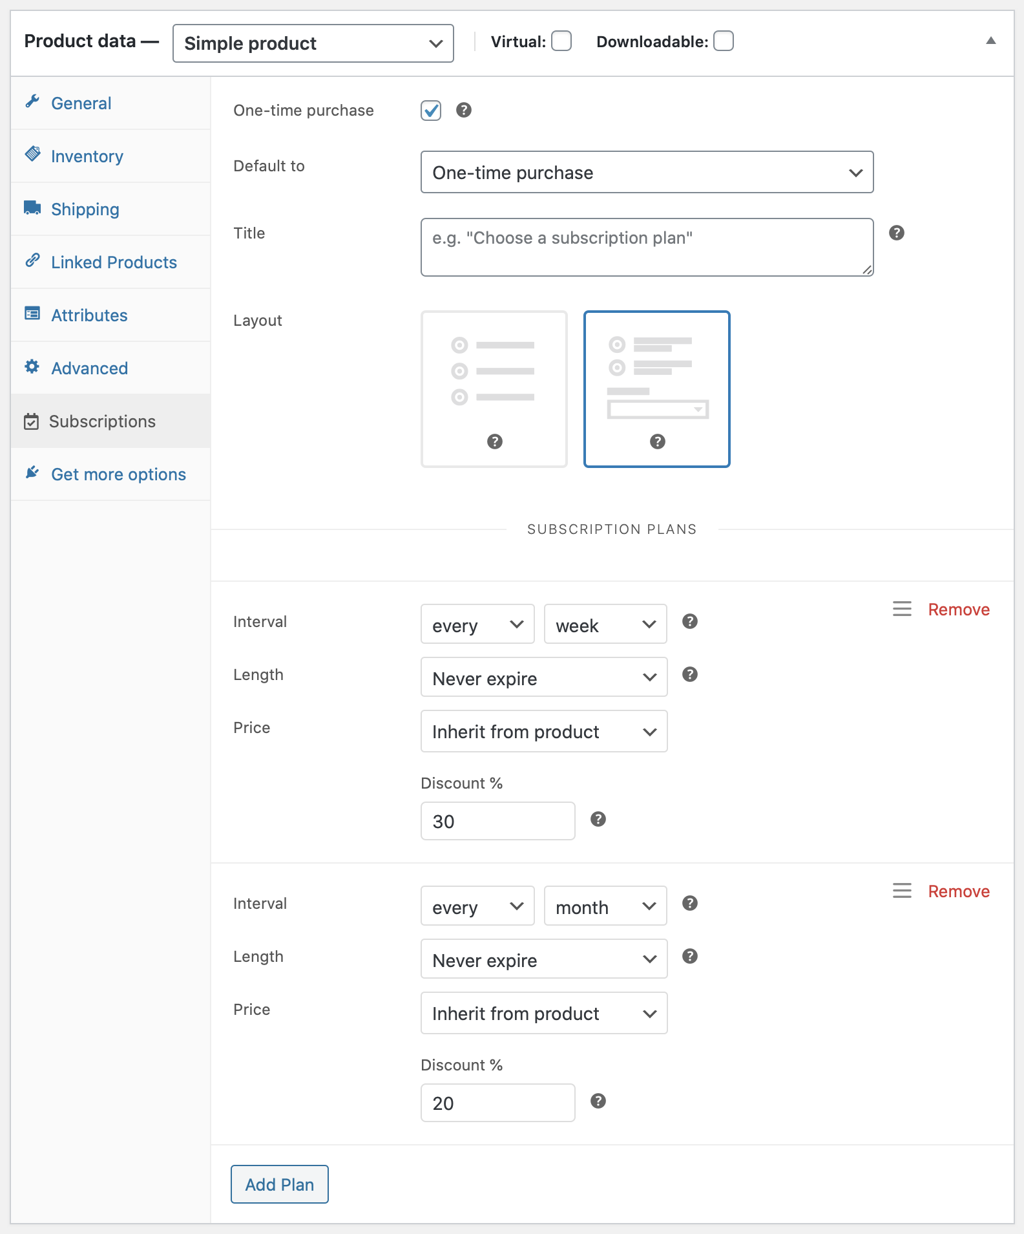This screenshot has width=1024, height=1234.
Task: Open the Linked Products tab
Action: 114,262
